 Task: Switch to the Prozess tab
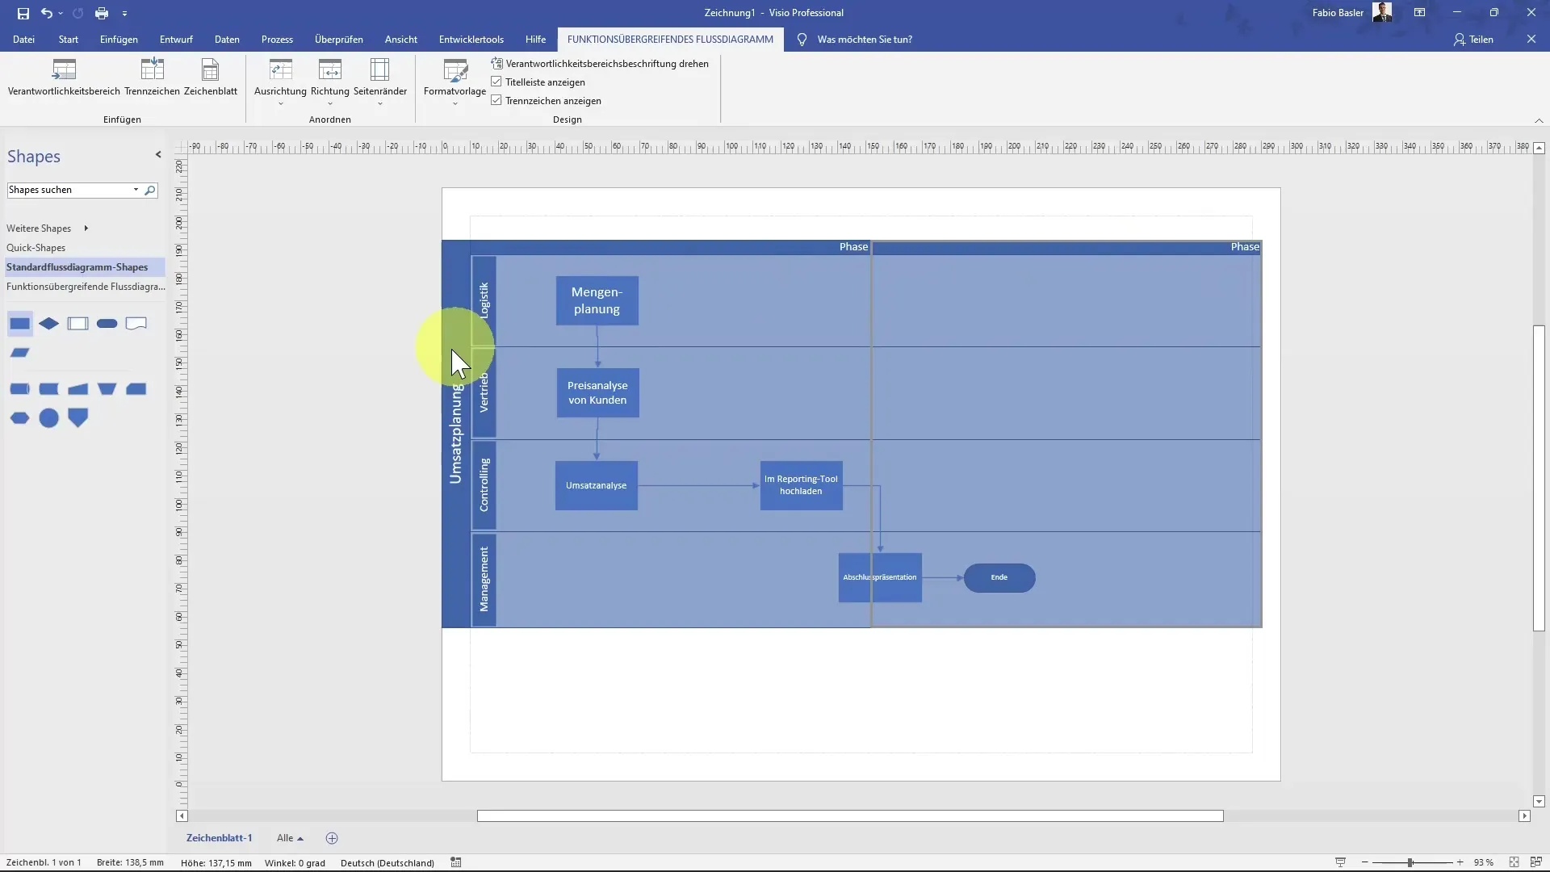coord(277,40)
